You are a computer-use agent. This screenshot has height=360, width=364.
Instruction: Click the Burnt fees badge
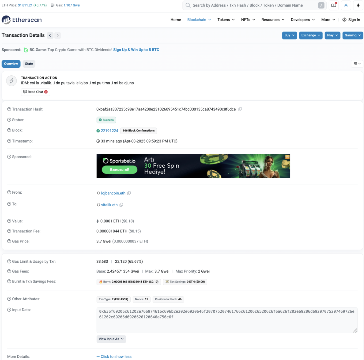129,282
